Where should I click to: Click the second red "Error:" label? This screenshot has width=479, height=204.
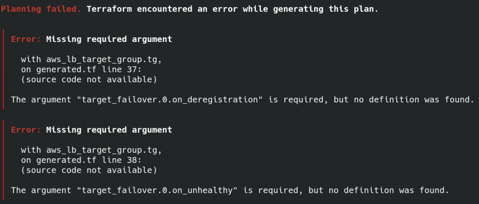pyautogui.click(x=26, y=130)
